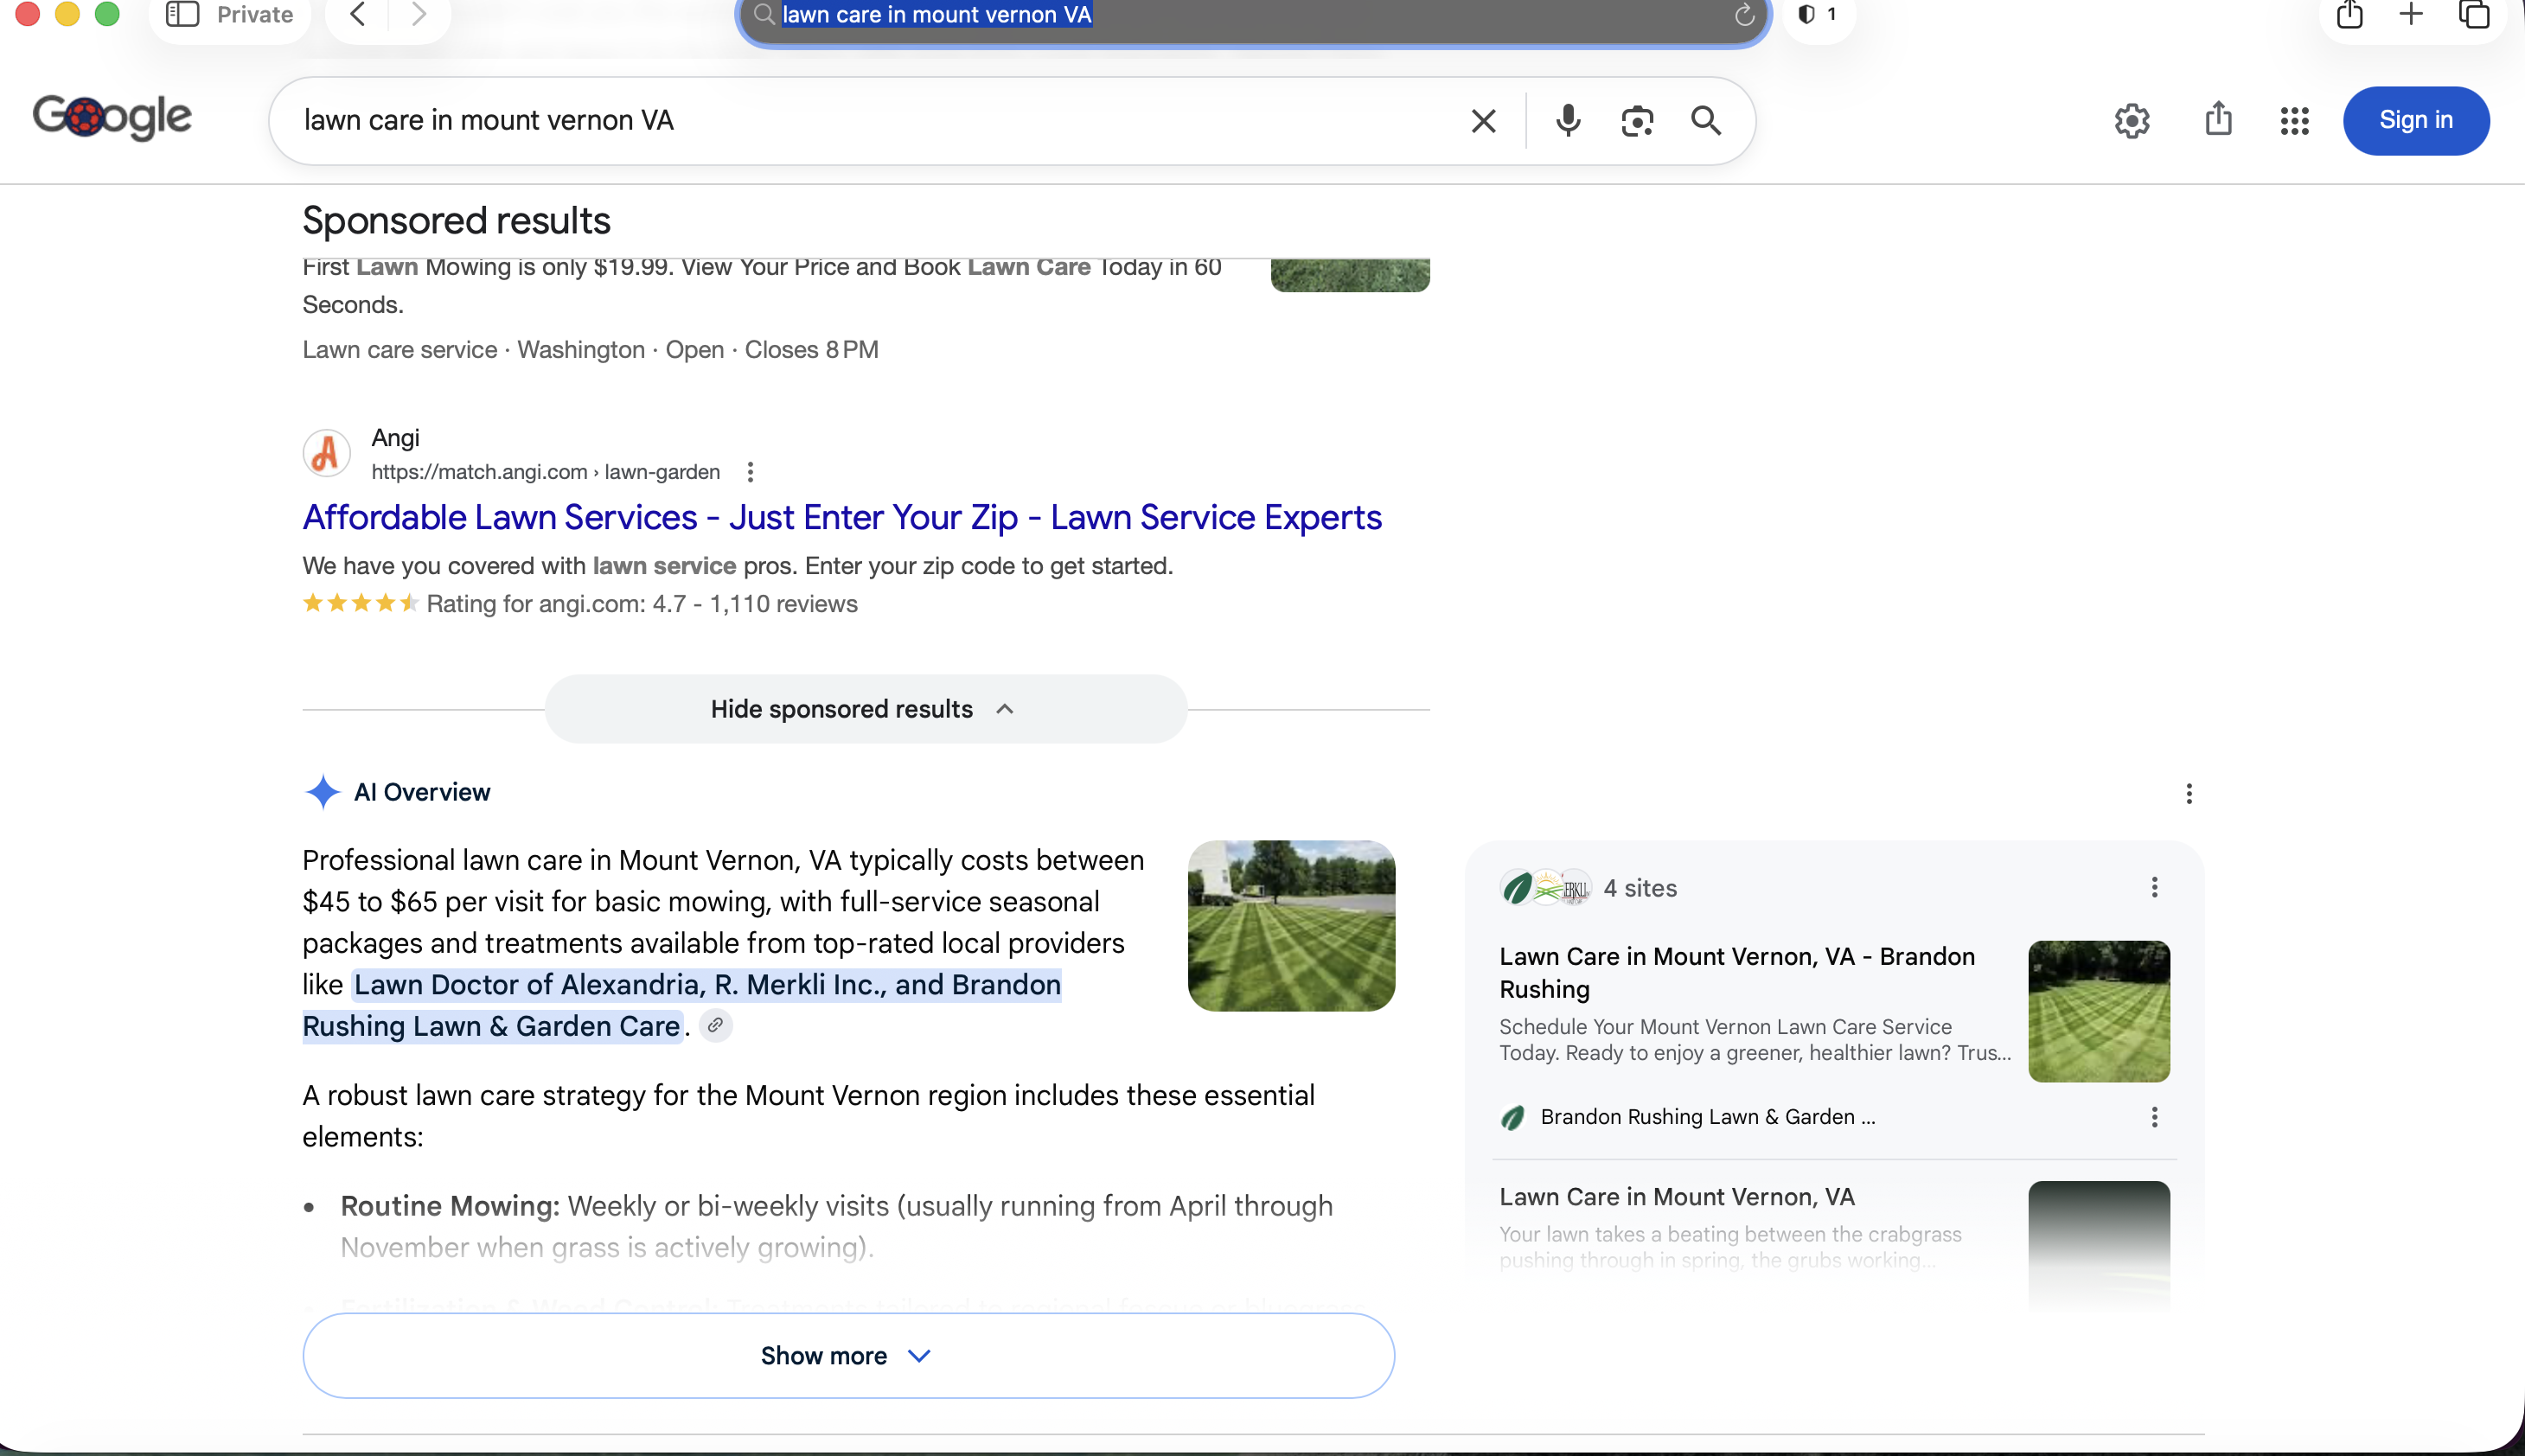
Task: Open the Brandon Rushing lawn thumbnail
Action: coord(2098,1011)
